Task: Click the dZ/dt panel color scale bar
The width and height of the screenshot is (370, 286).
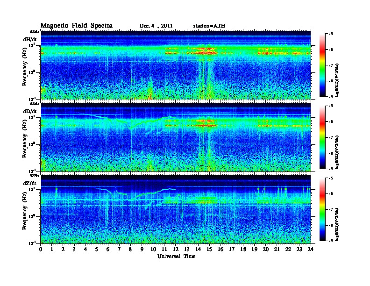Action: pos(322,209)
